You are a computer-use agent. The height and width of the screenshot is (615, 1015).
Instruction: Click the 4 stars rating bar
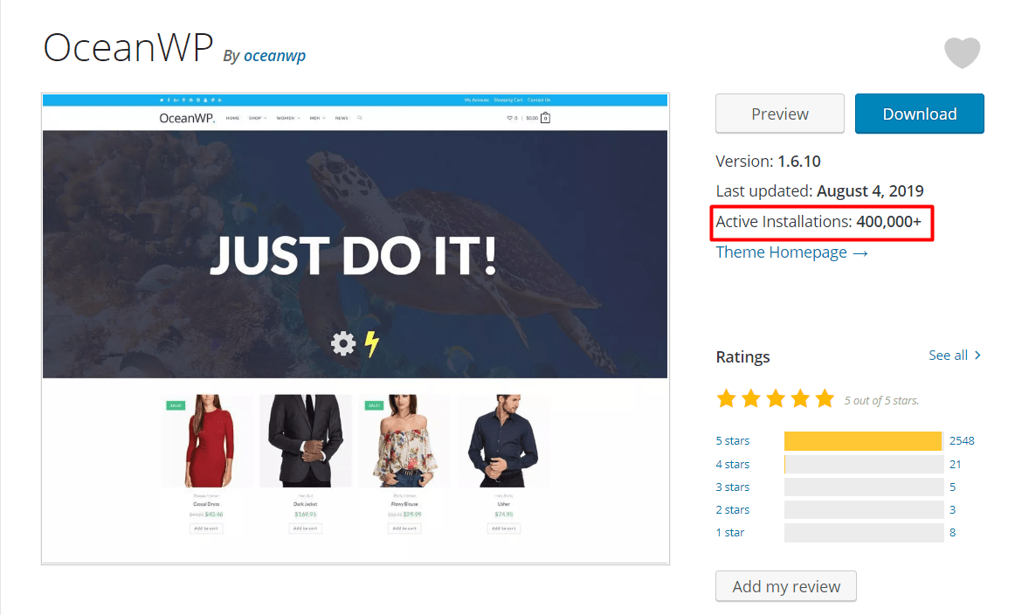coord(864,464)
